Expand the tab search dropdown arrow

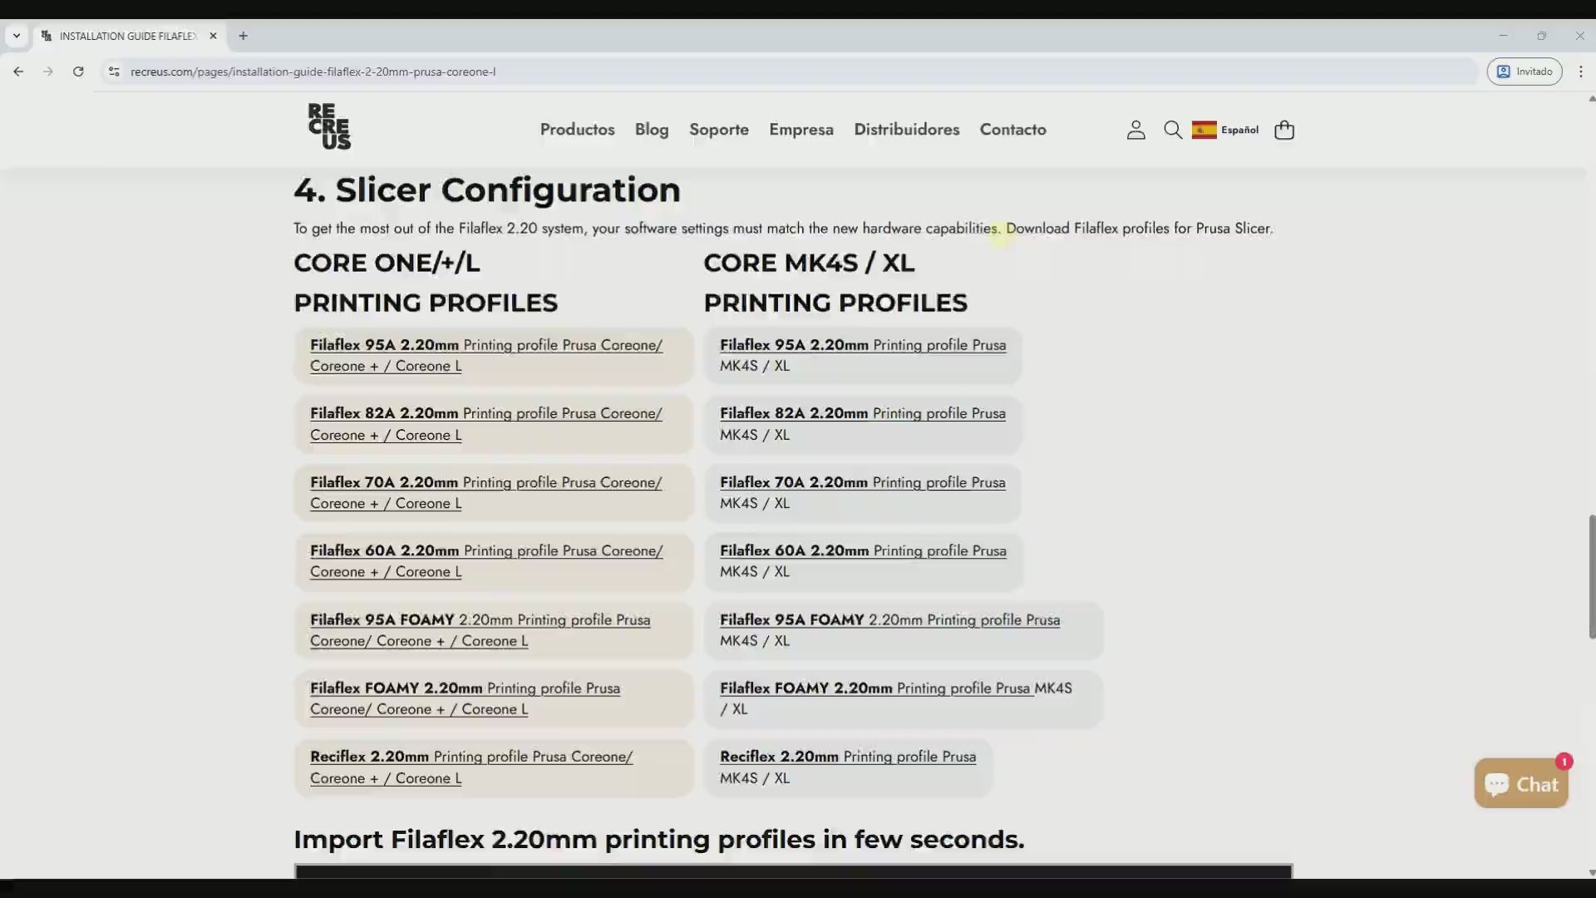pyautogui.click(x=16, y=36)
